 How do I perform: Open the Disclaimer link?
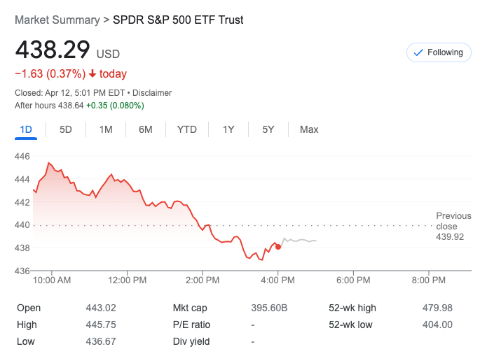152,93
